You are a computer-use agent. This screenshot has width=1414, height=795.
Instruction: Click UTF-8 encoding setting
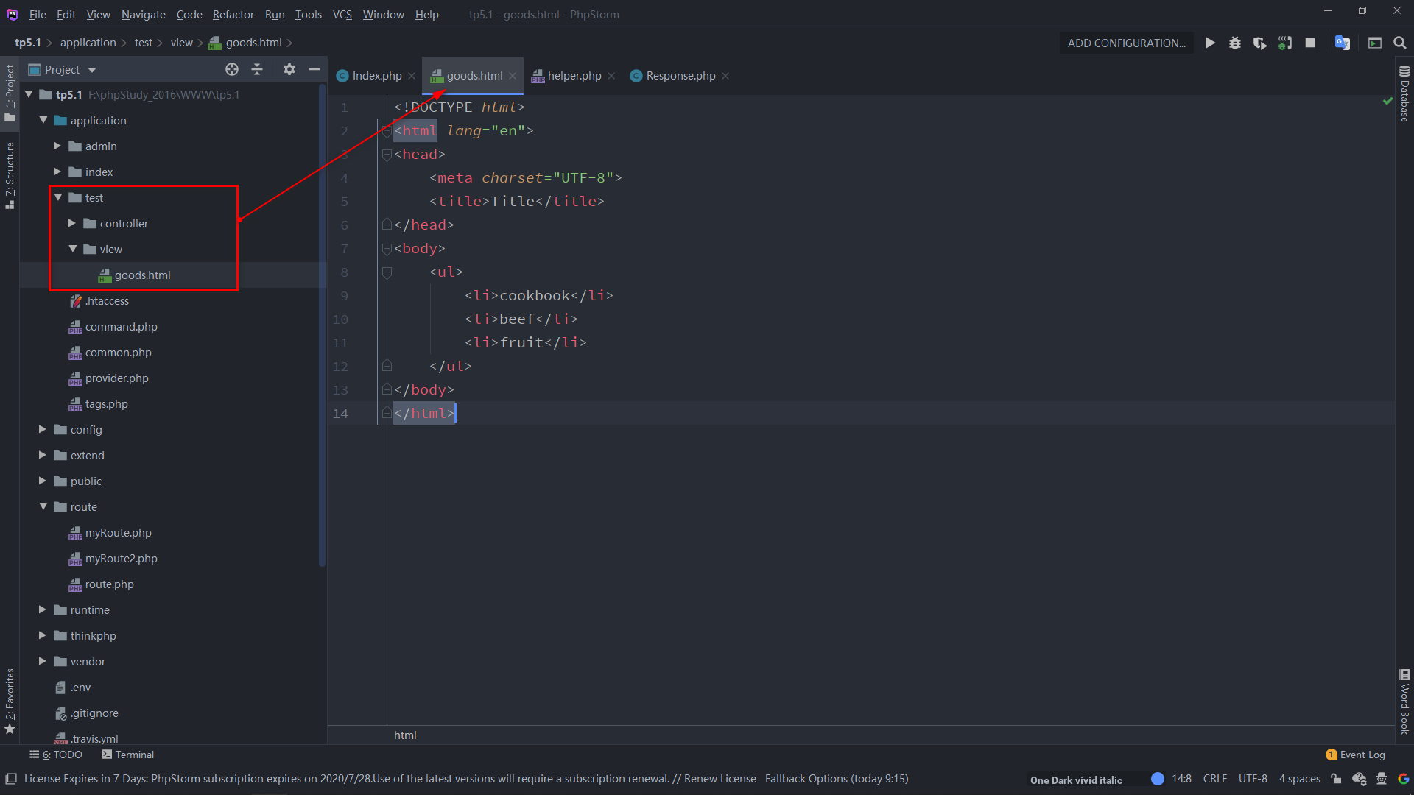(1253, 779)
